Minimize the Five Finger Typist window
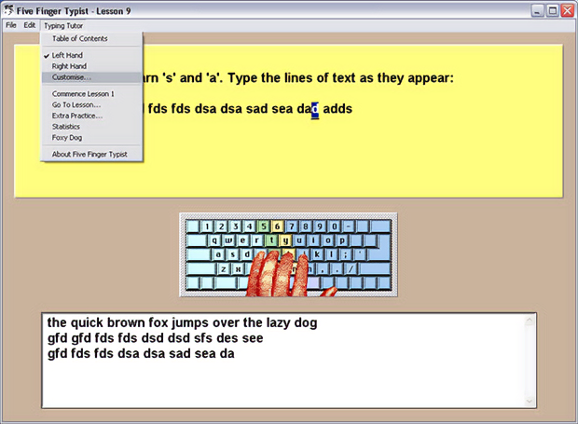Viewport: 578px width, 424px height. tap(538, 10)
